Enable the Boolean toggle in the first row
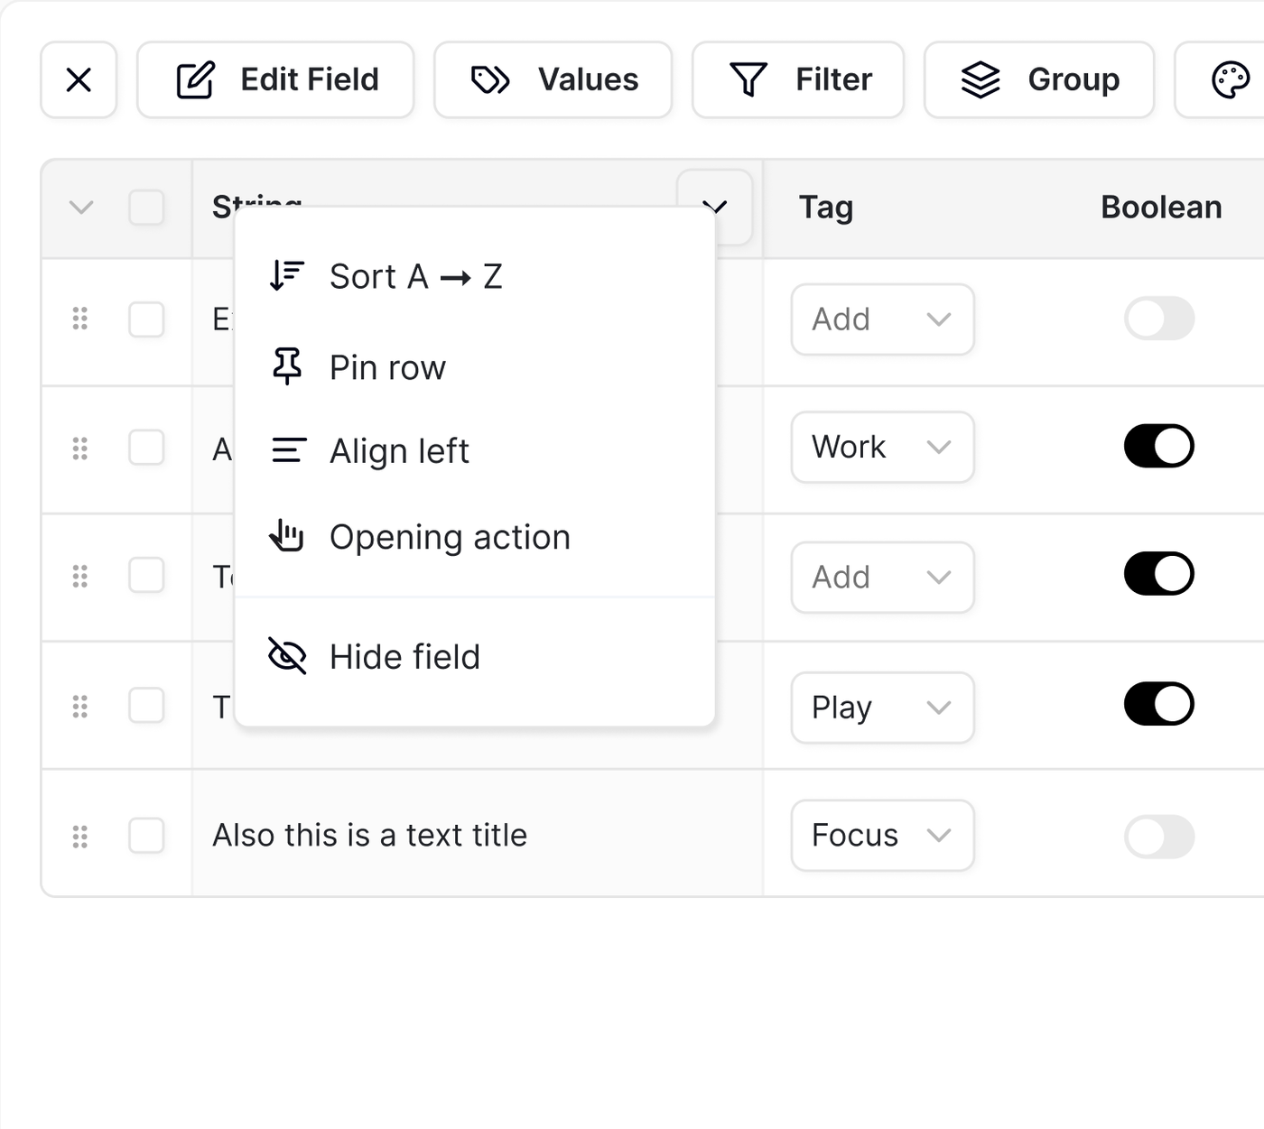The height and width of the screenshot is (1129, 1264). coord(1159,319)
